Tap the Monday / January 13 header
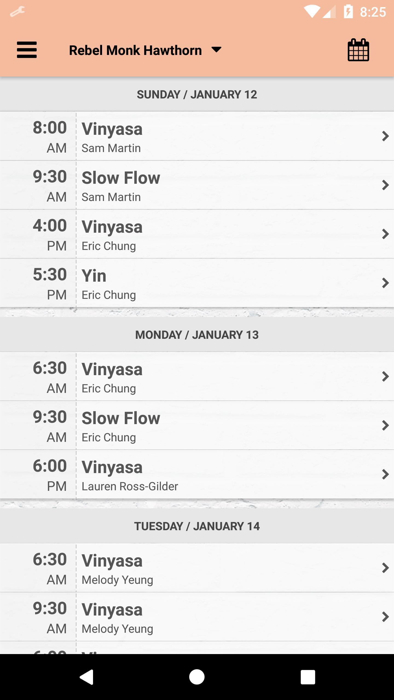This screenshot has height=700, width=394. (197, 335)
